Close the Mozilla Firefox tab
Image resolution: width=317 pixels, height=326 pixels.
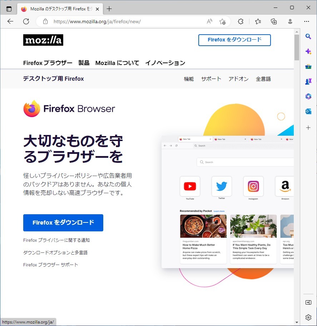[x=97, y=9]
